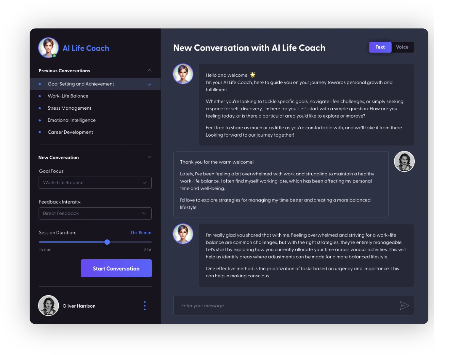The image size is (458, 355).
Task: Open the Feedback Intensity dropdown
Action: pyautogui.click(x=95, y=213)
